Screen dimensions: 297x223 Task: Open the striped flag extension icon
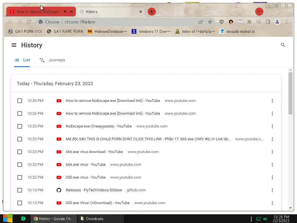pyautogui.click(x=240, y=22)
